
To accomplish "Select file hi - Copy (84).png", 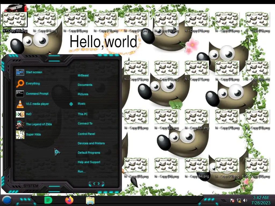I will pos(197,168).
